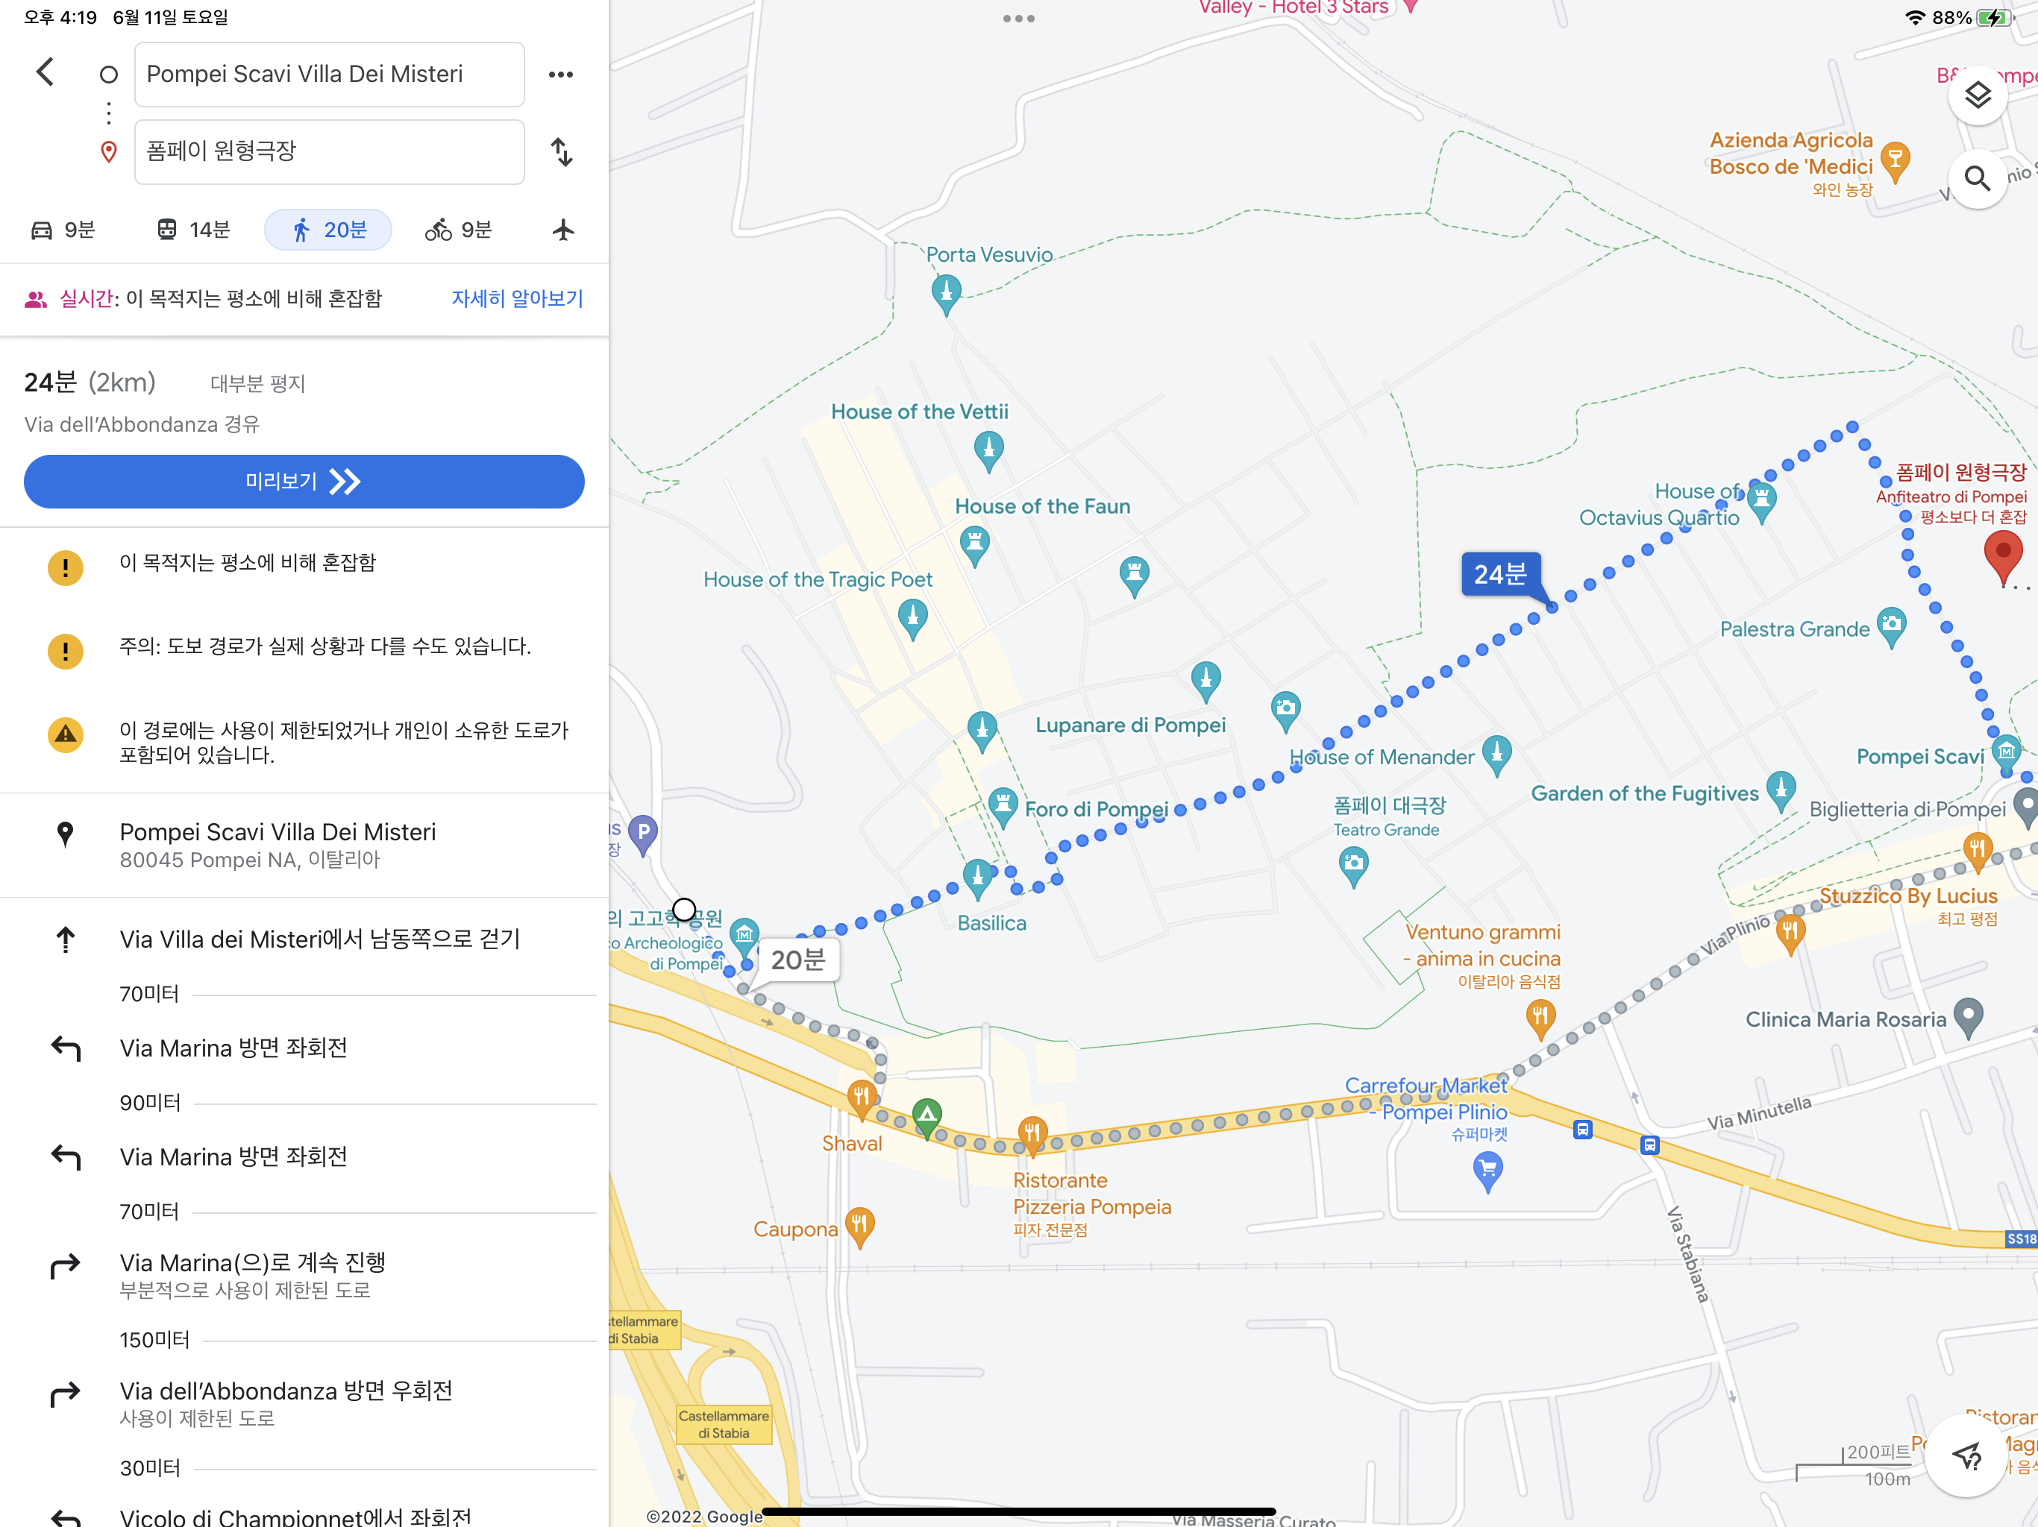Tap the House of Menander marker icon
The height and width of the screenshot is (1527, 2038).
[1496, 756]
